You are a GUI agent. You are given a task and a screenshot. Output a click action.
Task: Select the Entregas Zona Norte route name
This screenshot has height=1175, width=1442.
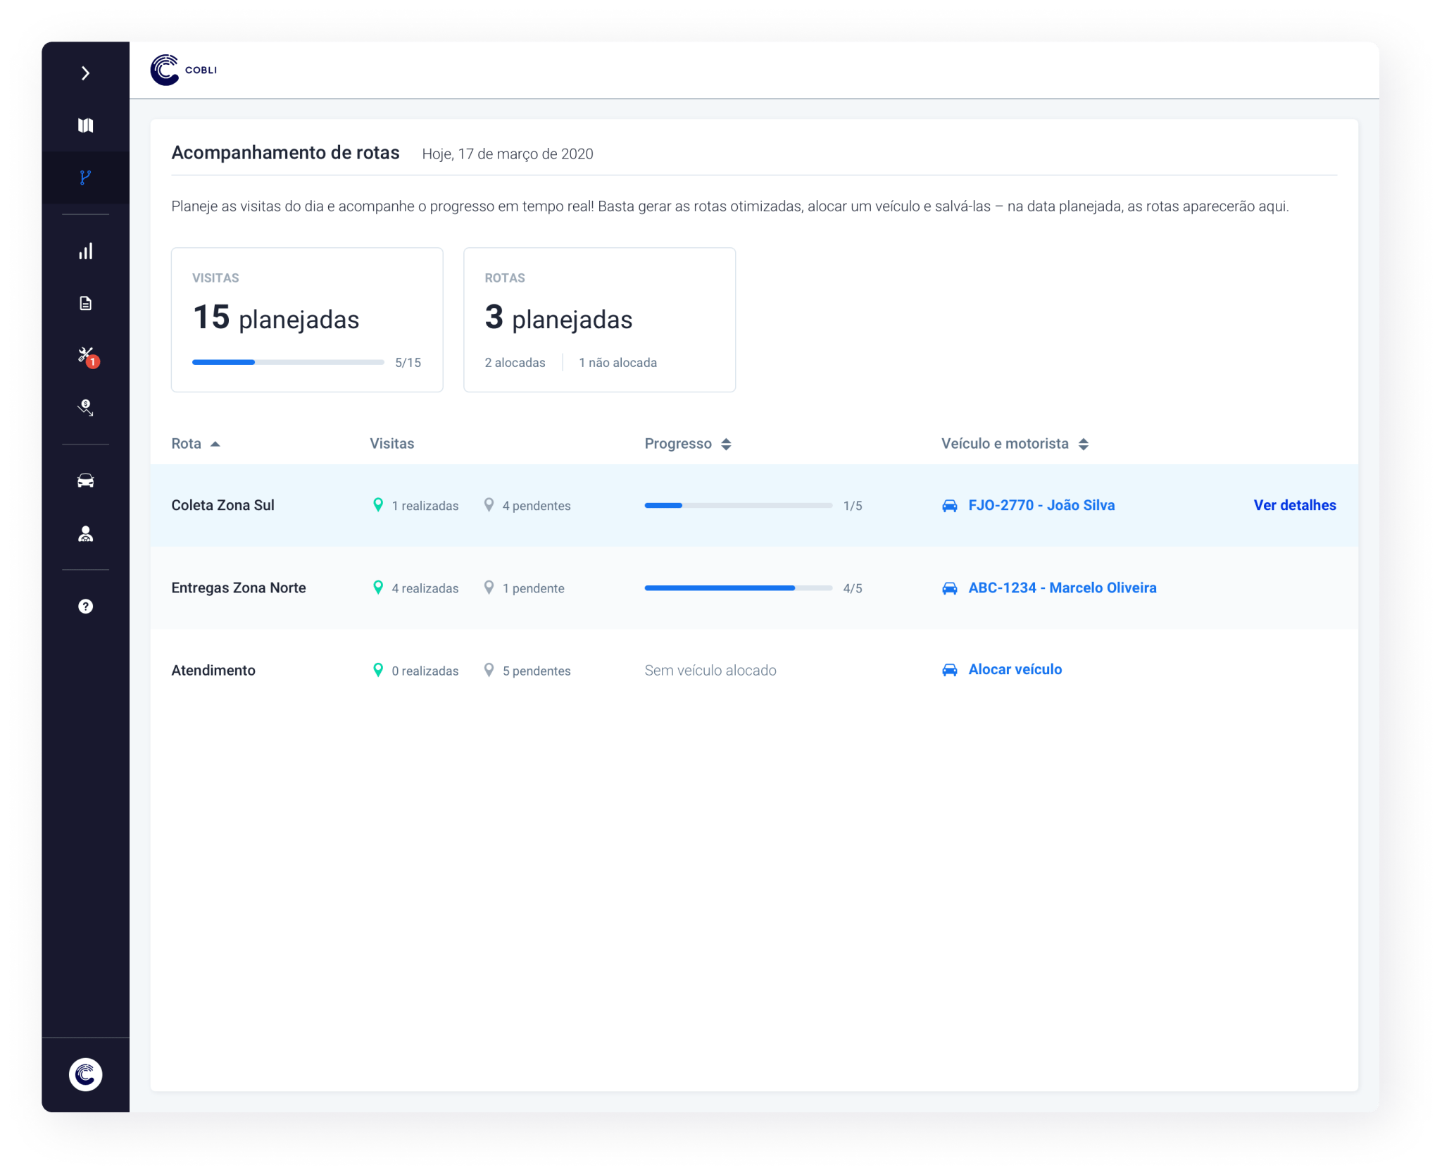239,587
